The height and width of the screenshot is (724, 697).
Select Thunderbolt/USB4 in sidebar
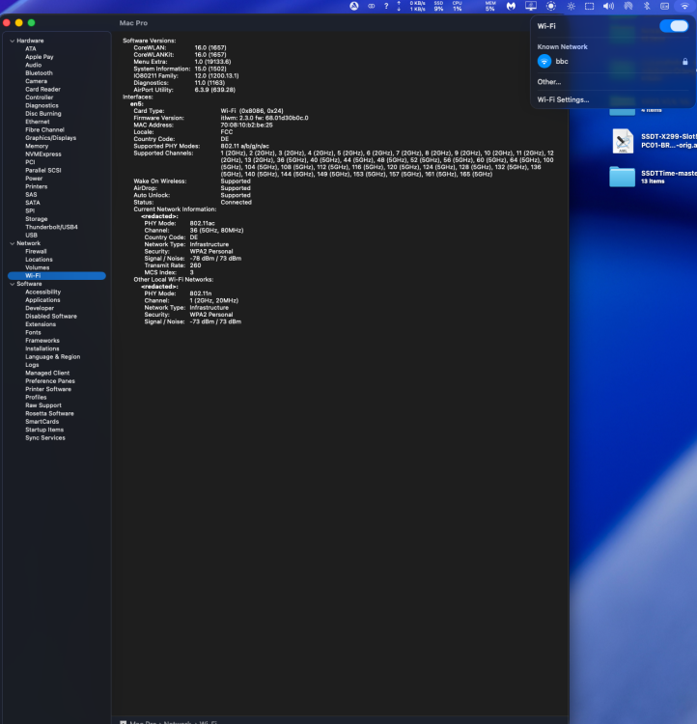click(x=51, y=227)
